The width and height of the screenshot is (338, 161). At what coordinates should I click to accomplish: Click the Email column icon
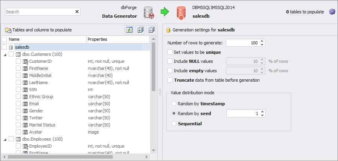click(x=25, y=104)
